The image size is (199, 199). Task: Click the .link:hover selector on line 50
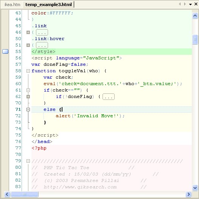(x=48, y=39)
